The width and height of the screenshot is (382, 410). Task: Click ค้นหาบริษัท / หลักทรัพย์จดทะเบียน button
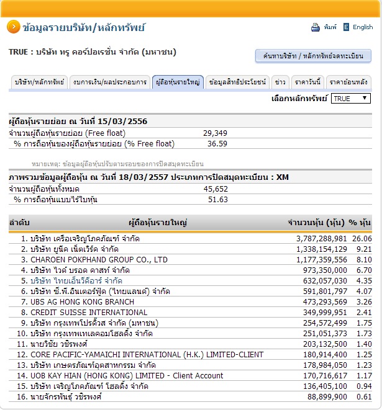click(x=313, y=56)
